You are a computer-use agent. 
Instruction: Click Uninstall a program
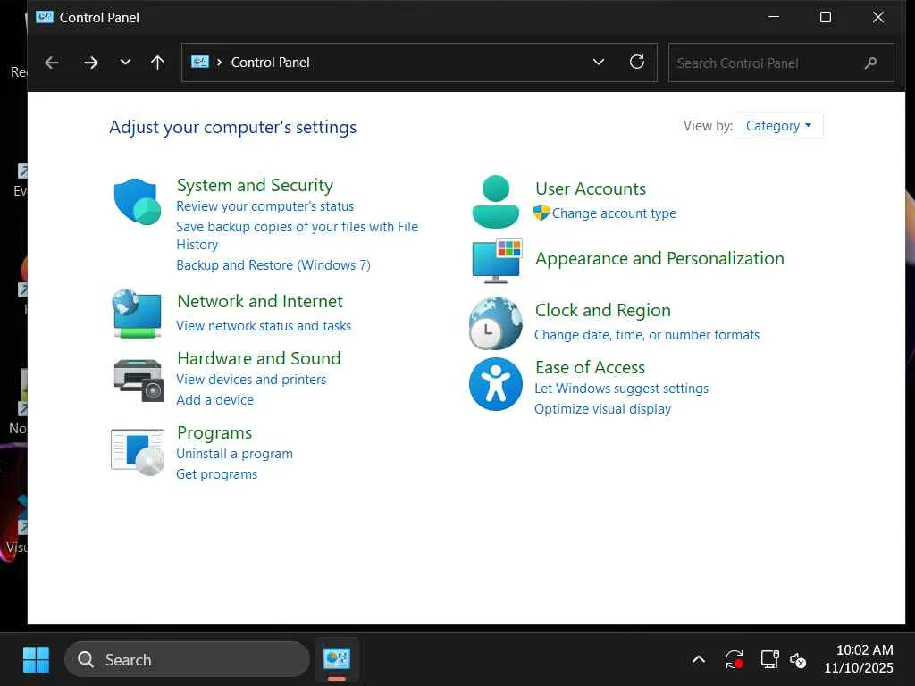235,453
